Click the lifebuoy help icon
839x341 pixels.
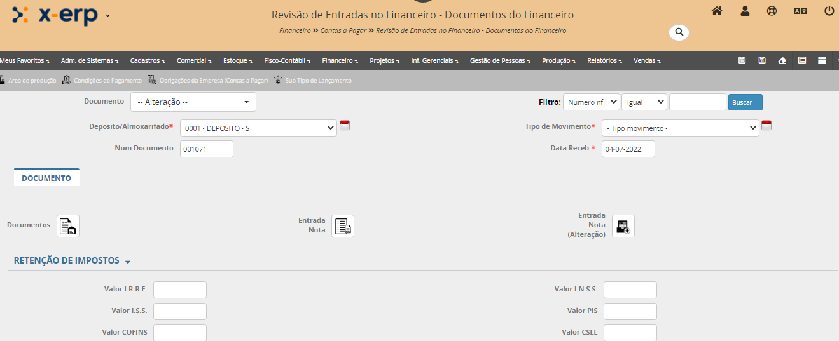pyautogui.click(x=772, y=11)
